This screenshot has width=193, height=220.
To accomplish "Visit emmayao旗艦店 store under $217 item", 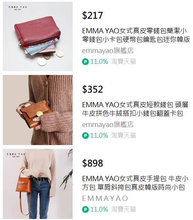I will coord(108,51).
